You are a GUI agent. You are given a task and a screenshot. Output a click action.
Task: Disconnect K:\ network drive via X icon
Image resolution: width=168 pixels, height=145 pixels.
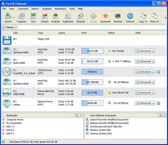tap(158, 103)
